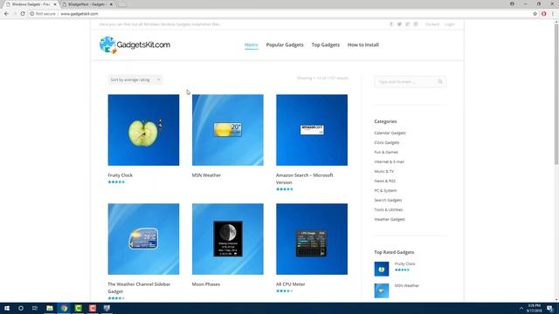The image size is (559, 314).
Task: Open How to Install in navigation
Action: pyautogui.click(x=363, y=44)
